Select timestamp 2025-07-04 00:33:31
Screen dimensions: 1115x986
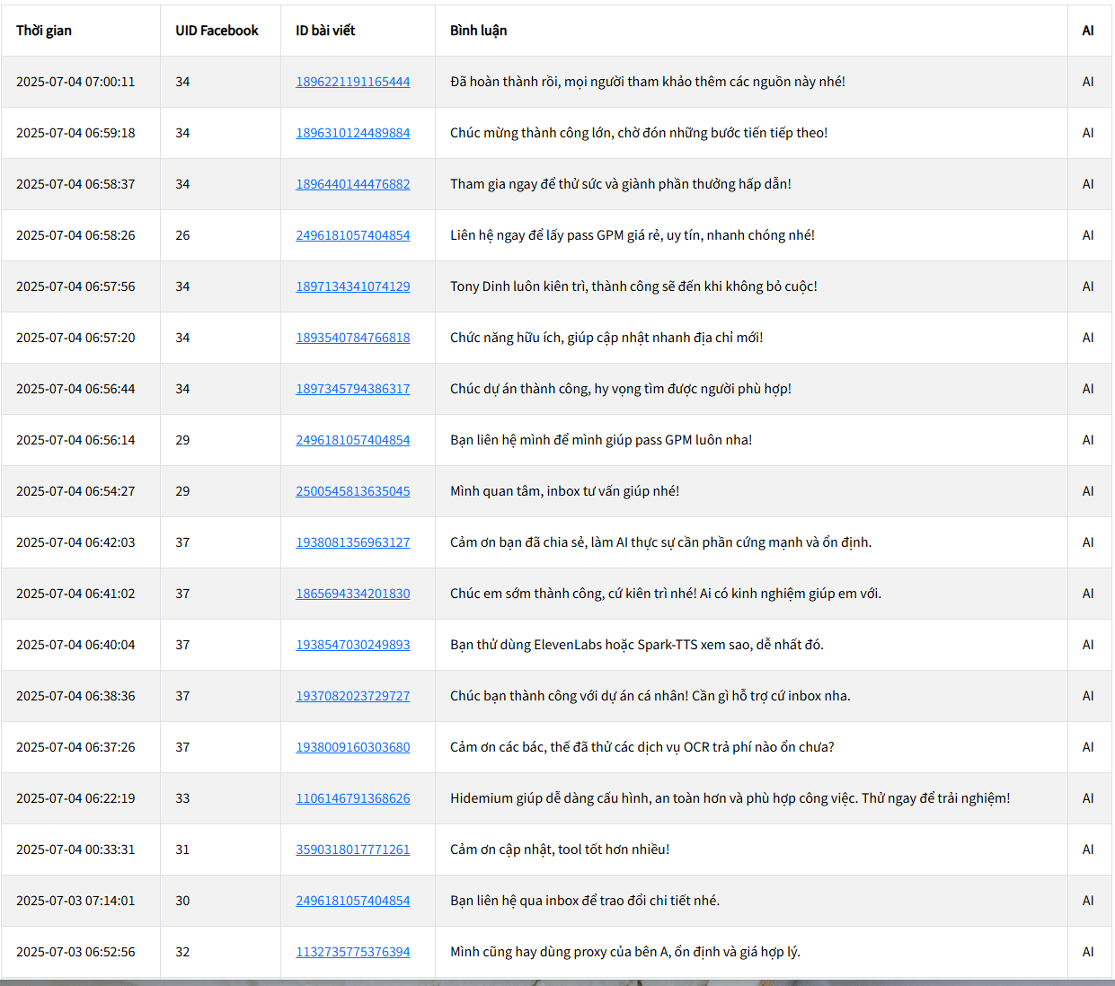[x=75, y=850]
